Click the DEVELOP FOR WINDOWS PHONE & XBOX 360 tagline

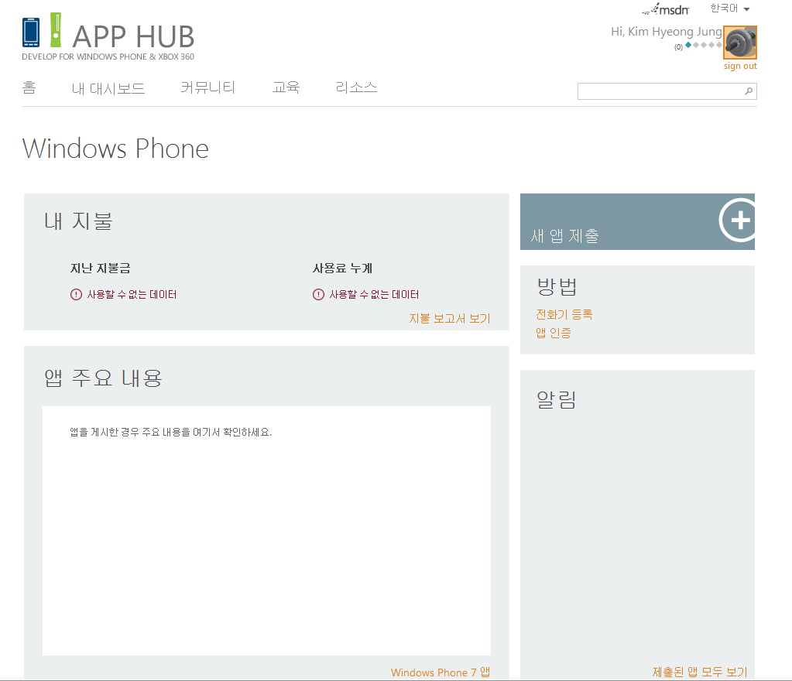[x=108, y=56]
